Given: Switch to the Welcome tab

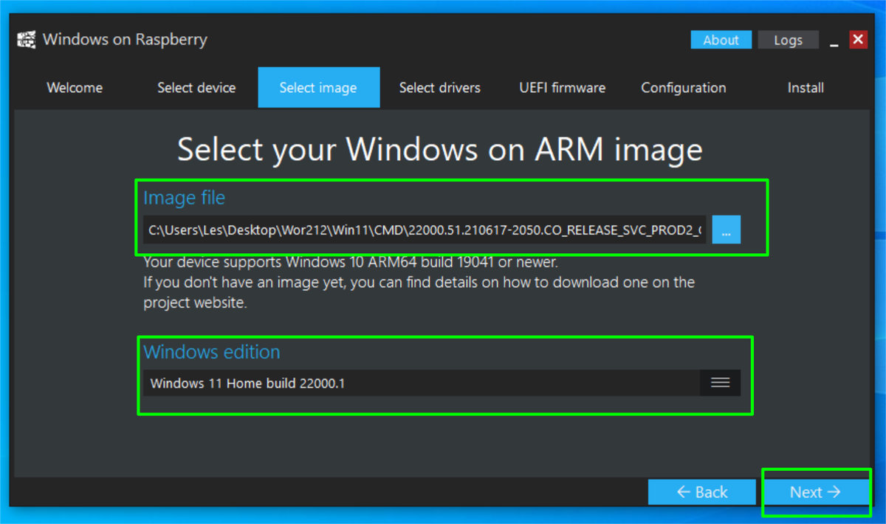Looking at the screenshot, I should click(74, 87).
